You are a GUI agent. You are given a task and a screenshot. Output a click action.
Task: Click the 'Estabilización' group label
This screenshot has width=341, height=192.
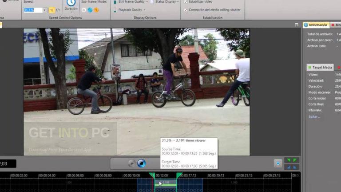click(213, 18)
